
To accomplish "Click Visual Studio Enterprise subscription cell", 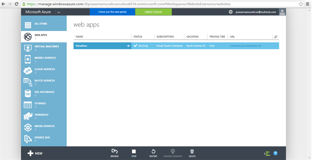I will [x=169, y=46].
